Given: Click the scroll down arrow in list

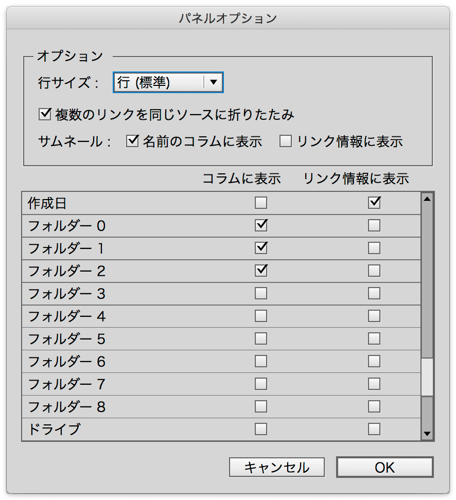Looking at the screenshot, I should (427, 434).
